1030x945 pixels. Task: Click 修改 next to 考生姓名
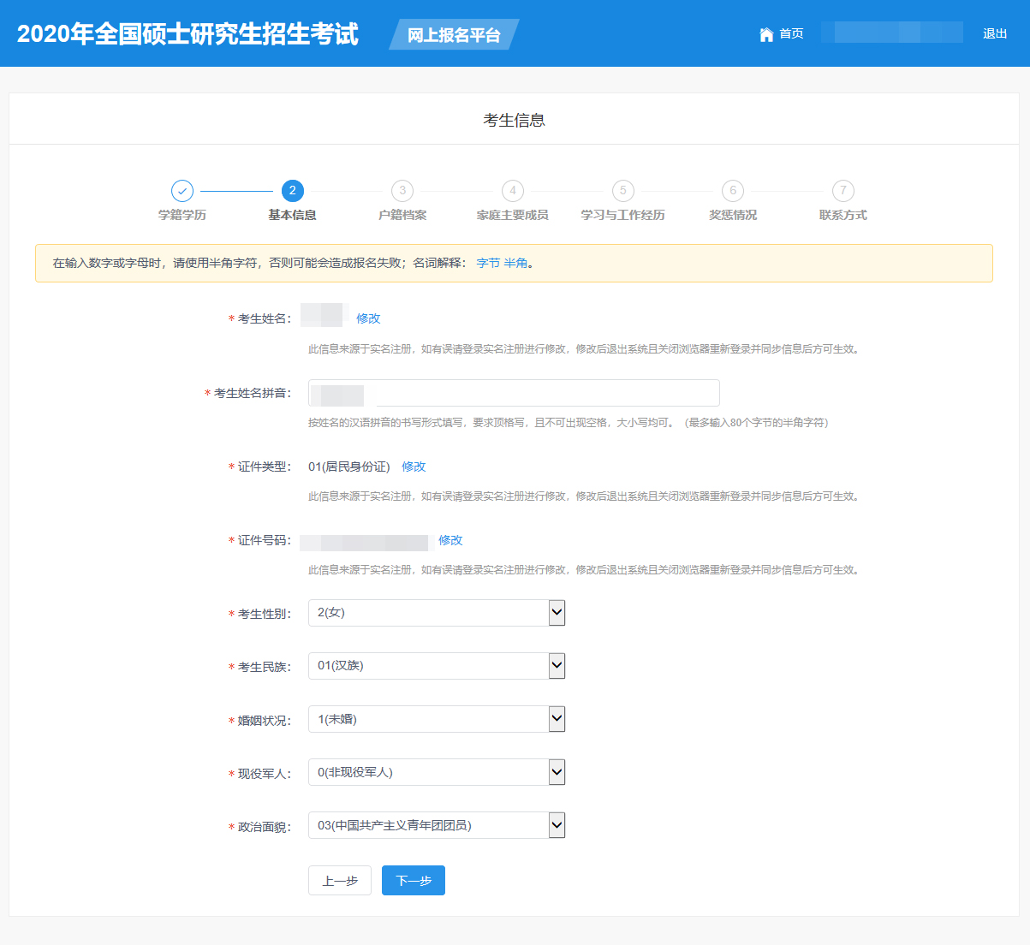[x=368, y=318]
